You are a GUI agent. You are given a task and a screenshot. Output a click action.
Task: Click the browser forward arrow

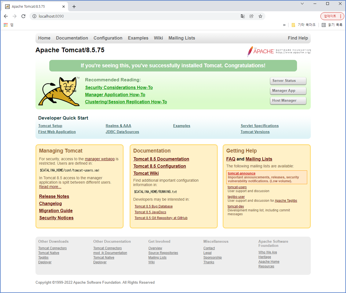tap(15, 16)
